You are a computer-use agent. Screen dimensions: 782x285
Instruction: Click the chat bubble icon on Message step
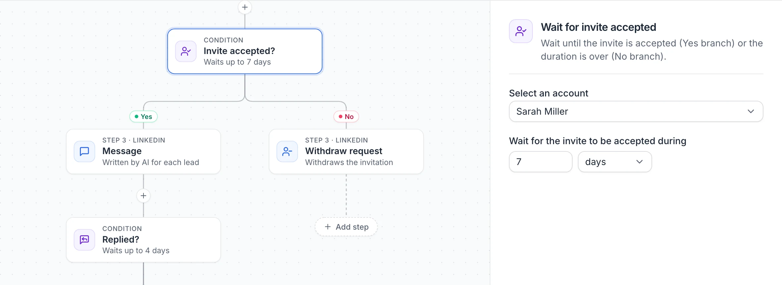point(84,151)
